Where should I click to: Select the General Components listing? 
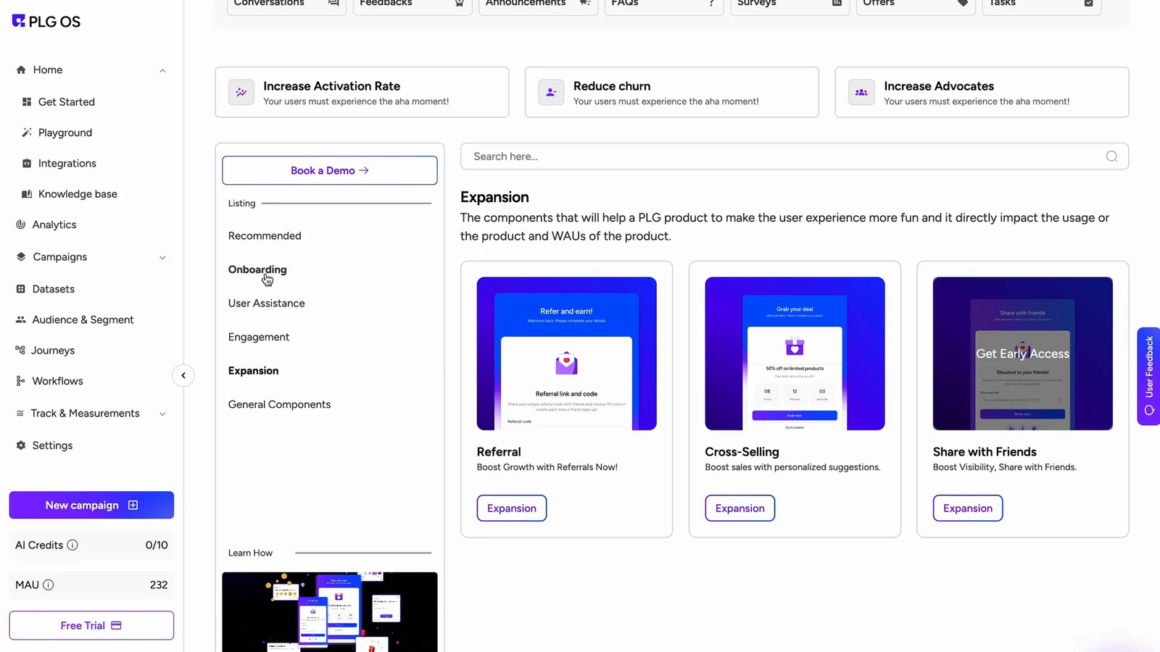[x=279, y=405]
